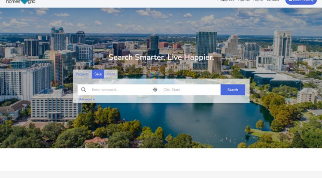Click the magnifier icon in keyword field

pyautogui.click(x=83, y=90)
